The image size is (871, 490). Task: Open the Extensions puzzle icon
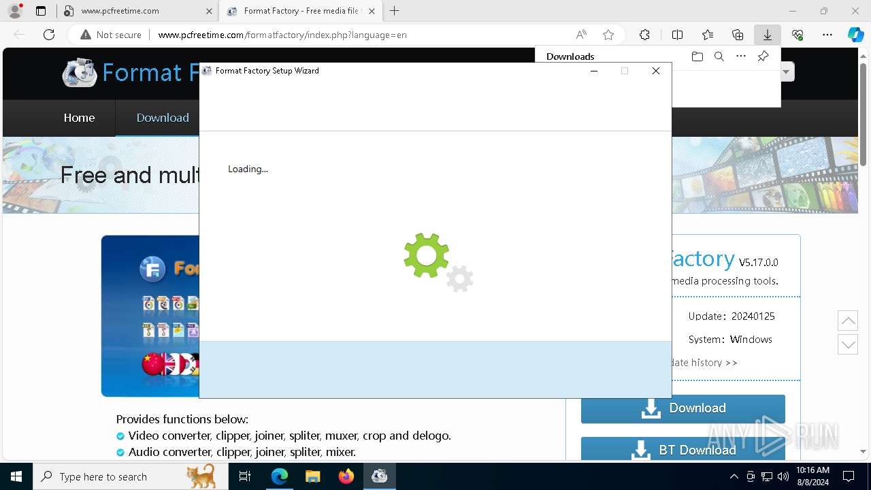pyautogui.click(x=644, y=35)
